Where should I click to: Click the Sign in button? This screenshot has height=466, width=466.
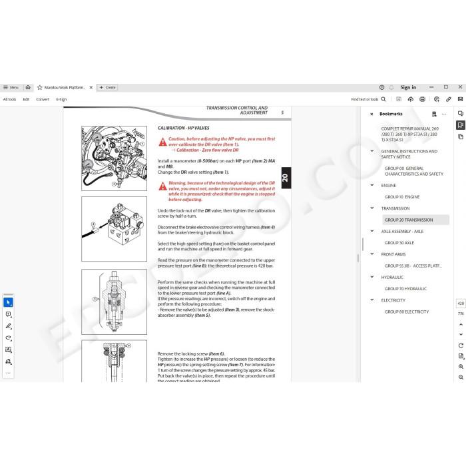(x=408, y=87)
